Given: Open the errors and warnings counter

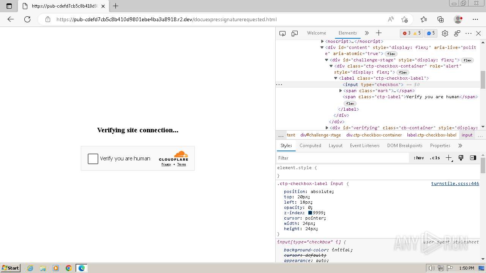Looking at the screenshot, I should [x=412, y=33].
